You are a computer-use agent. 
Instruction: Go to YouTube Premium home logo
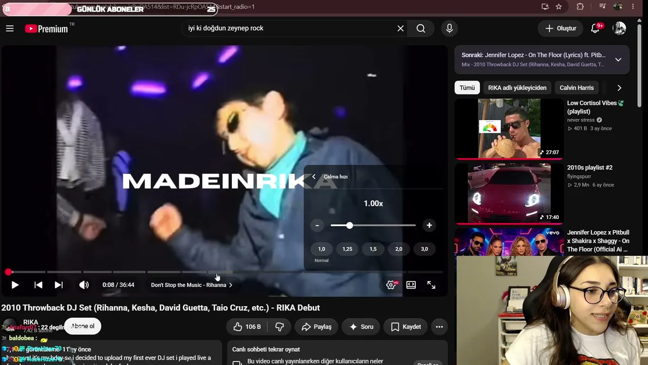click(x=47, y=29)
